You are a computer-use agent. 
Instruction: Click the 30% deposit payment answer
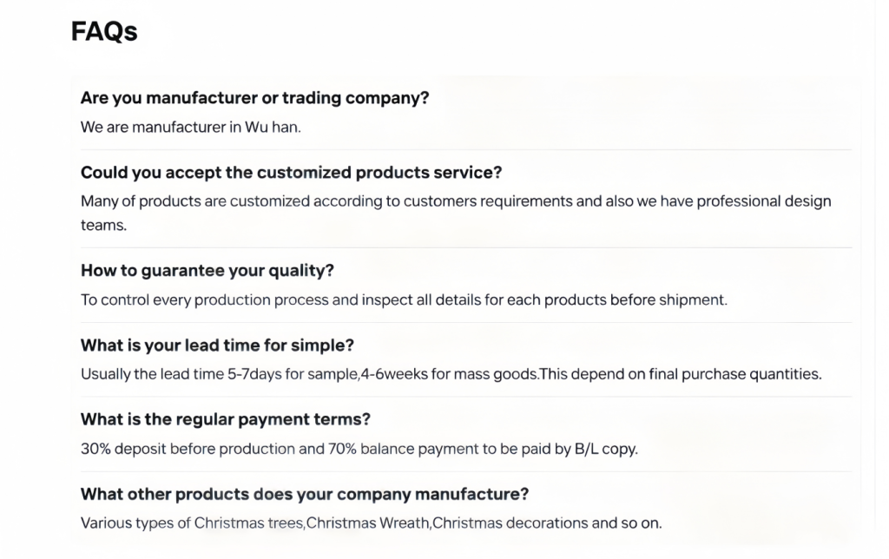(x=359, y=449)
